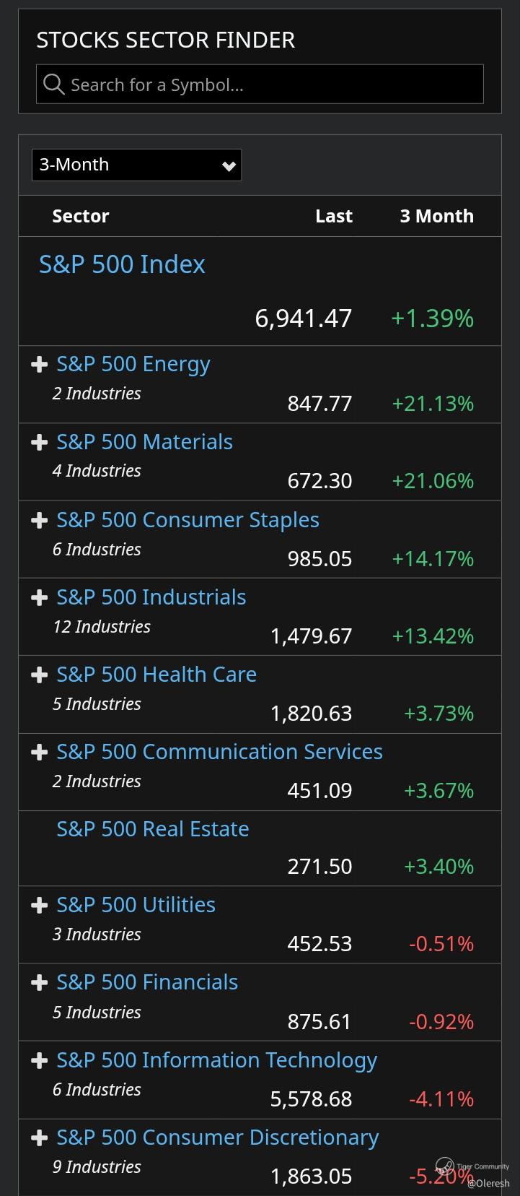The width and height of the screenshot is (520, 1196).
Task: Click the Tiger Community watermark logo
Action: pos(446,1166)
